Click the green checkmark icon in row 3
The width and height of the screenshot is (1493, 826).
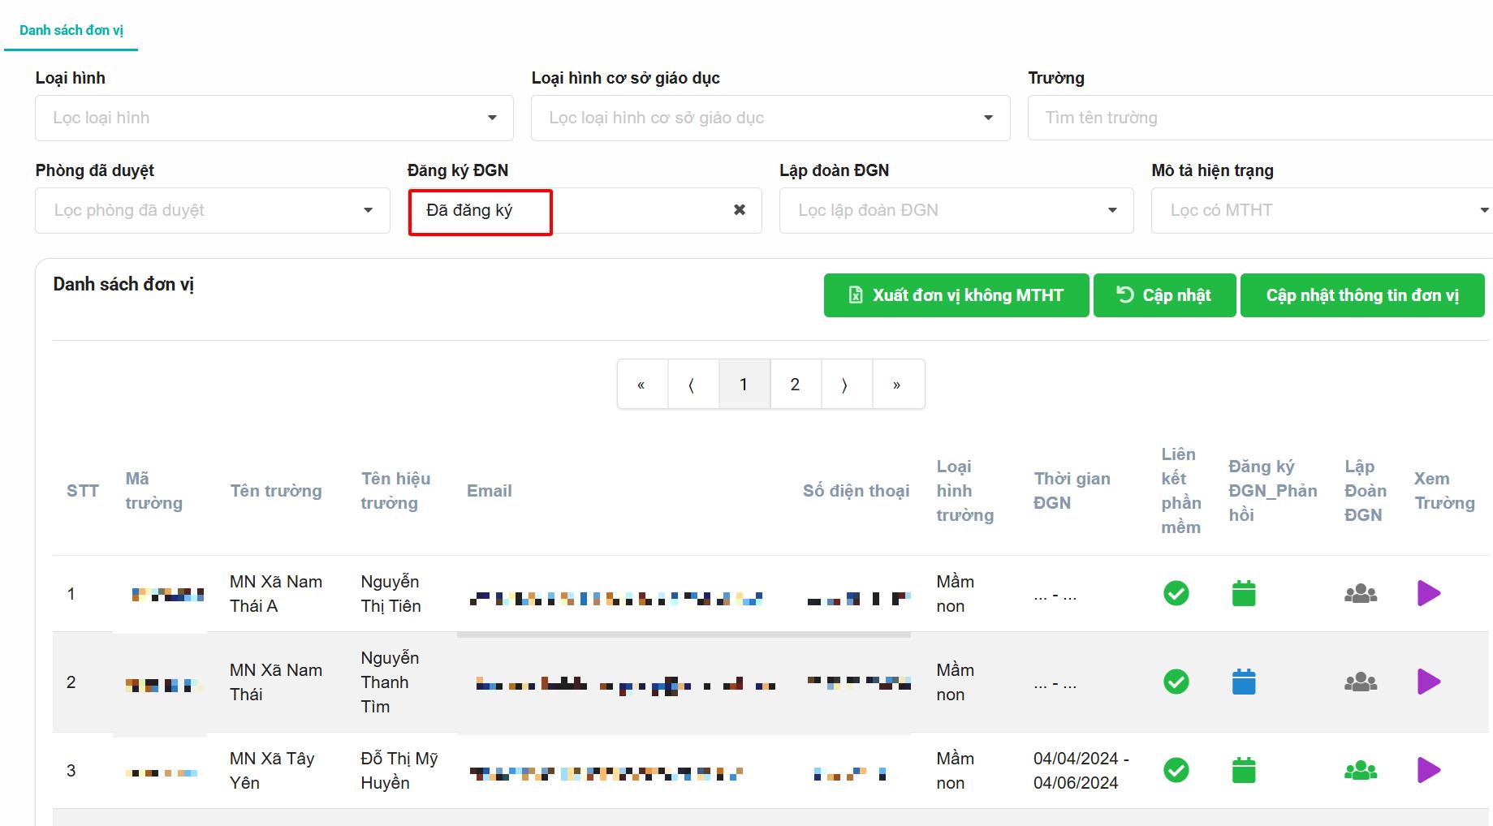pyautogui.click(x=1176, y=770)
